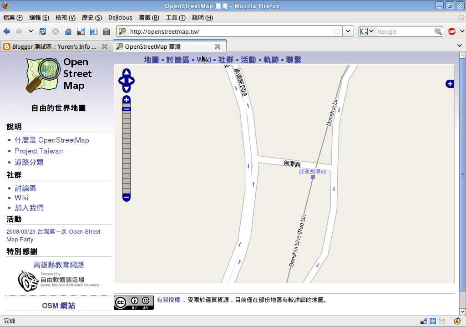Click the Delicious bookmarks toolbar icon

point(81,31)
